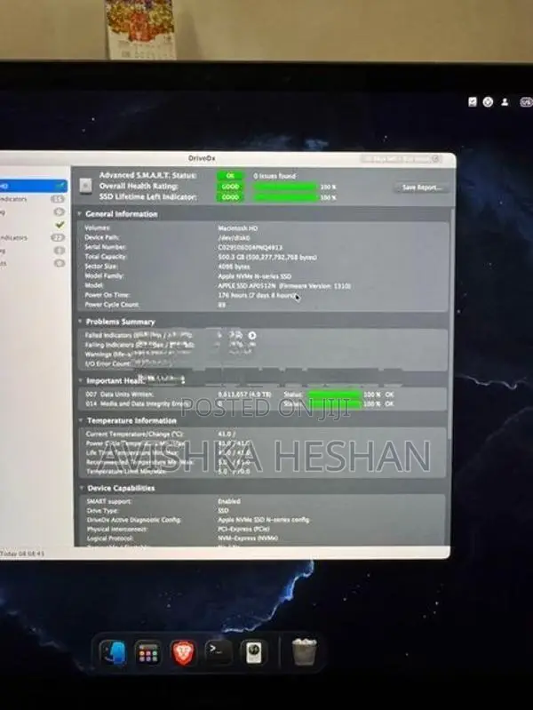Open the Trash in the dock
Screen dimensions: 533x710
click(x=304, y=652)
